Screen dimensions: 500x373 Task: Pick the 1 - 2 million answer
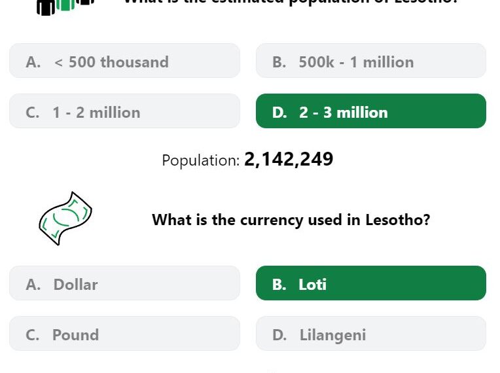point(124,111)
